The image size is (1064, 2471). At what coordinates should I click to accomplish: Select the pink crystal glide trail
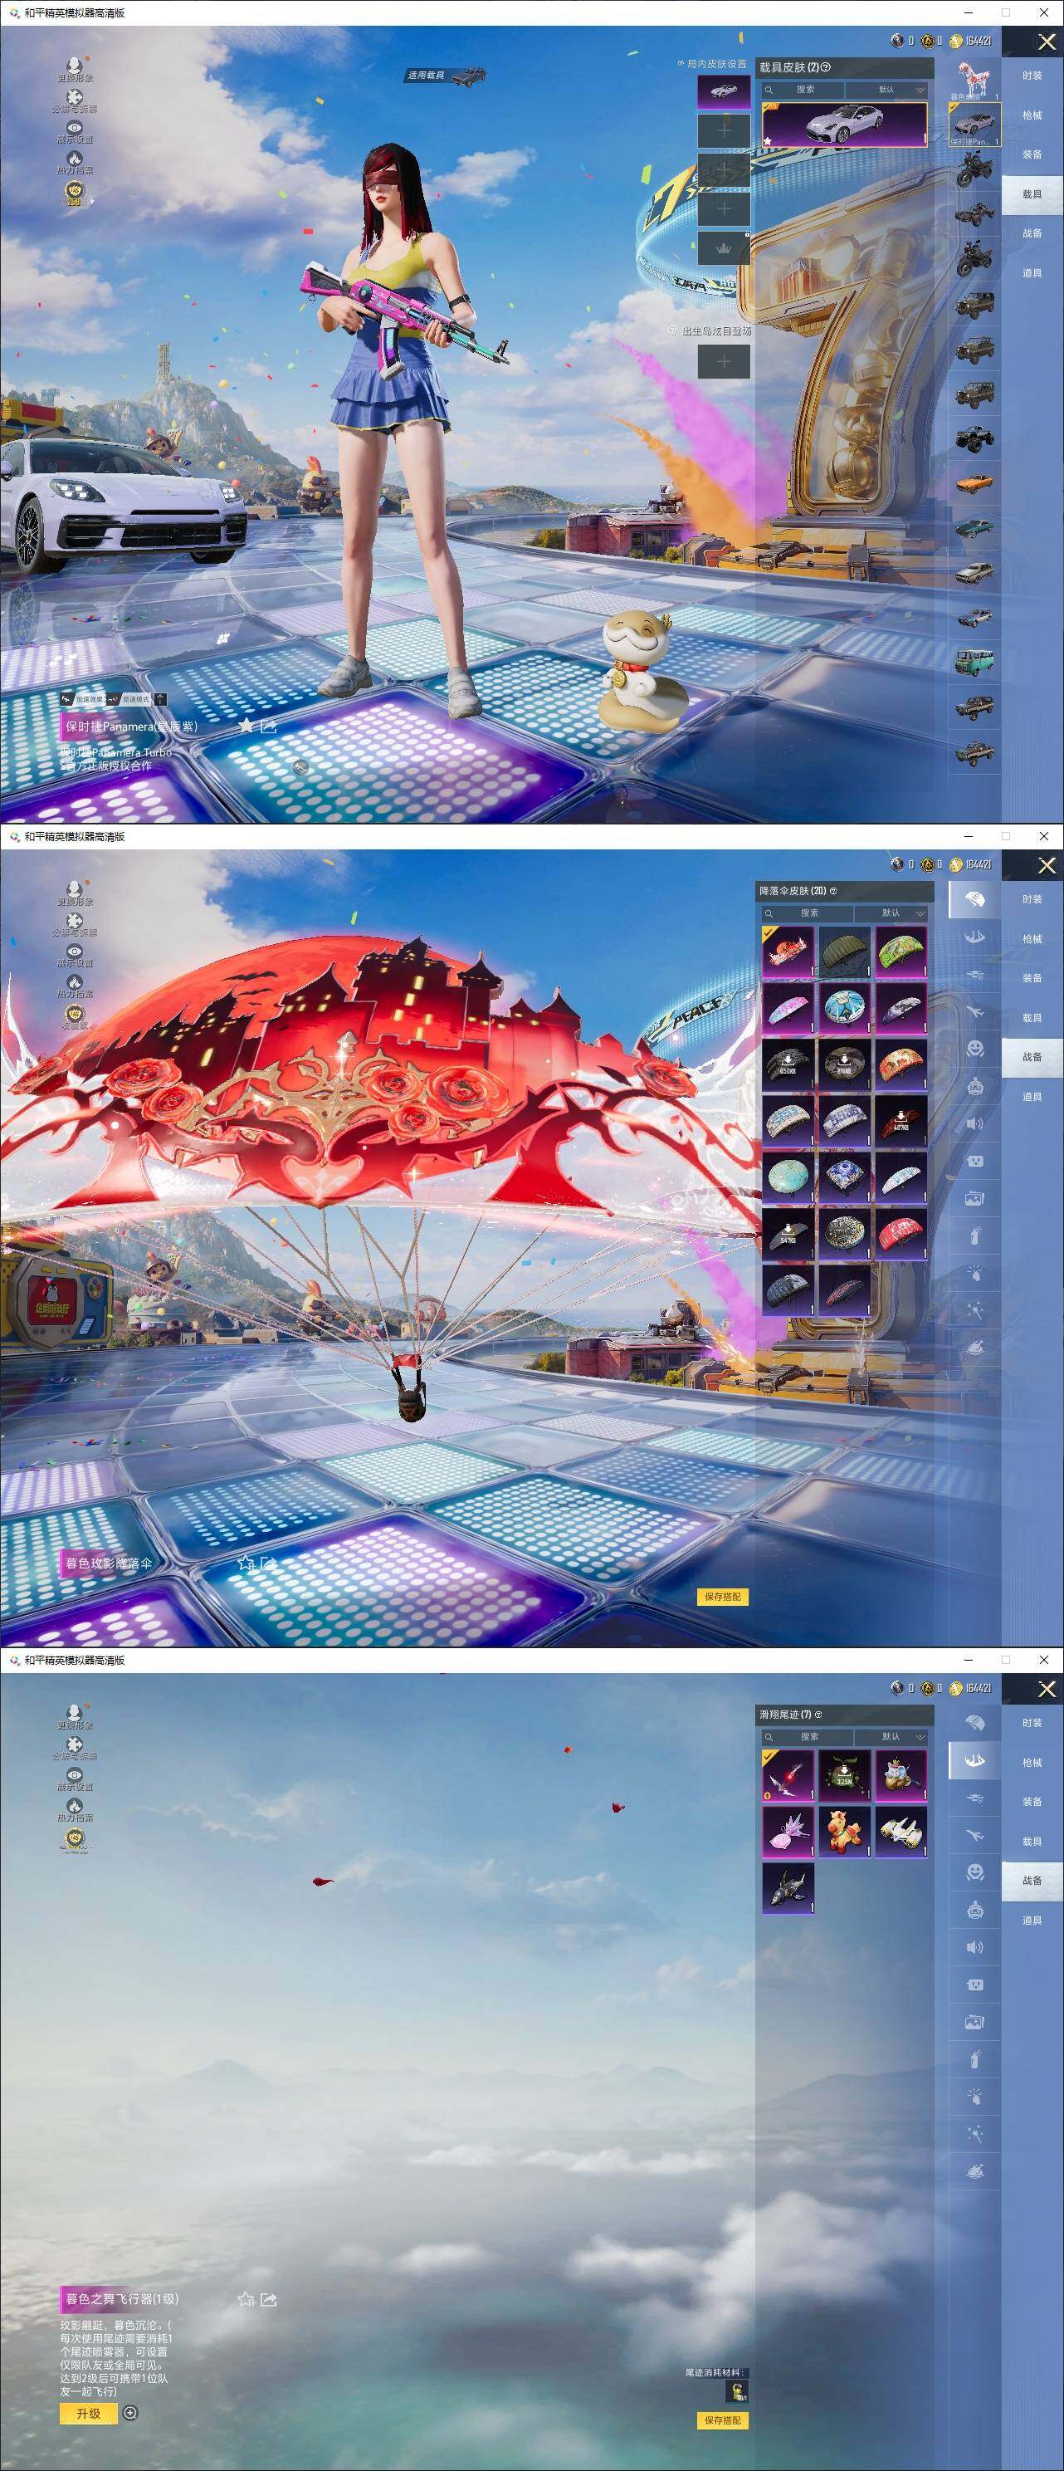tap(788, 1831)
